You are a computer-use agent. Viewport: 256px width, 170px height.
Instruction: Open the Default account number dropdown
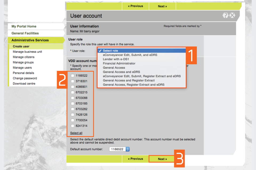119,149
